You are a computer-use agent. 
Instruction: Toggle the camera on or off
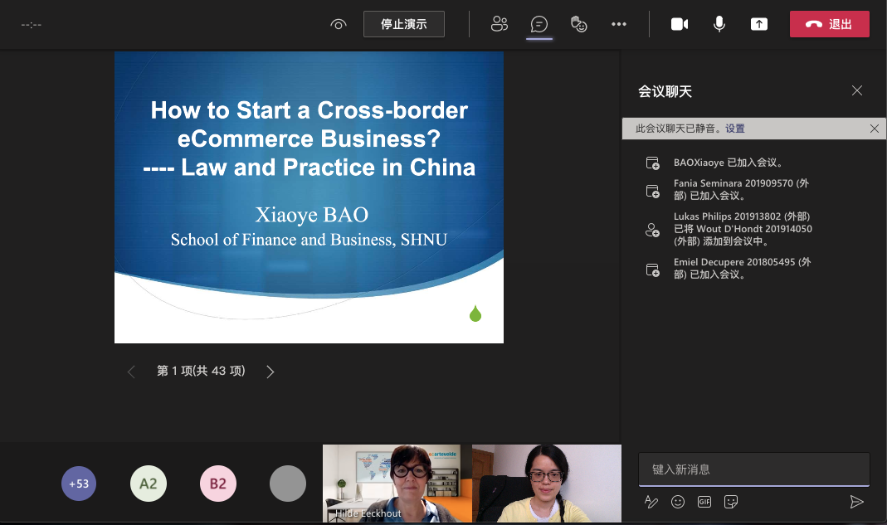coord(680,24)
